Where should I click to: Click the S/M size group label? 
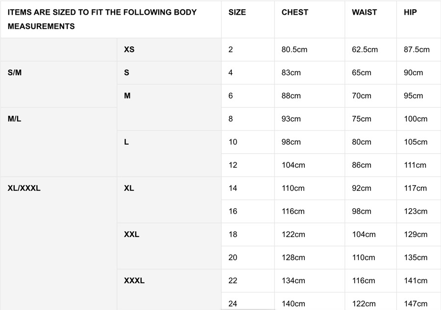coord(15,72)
